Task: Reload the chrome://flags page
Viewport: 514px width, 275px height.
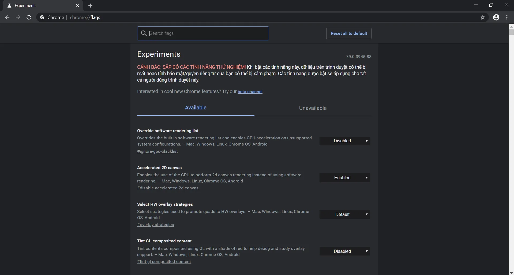Action: coord(29,17)
